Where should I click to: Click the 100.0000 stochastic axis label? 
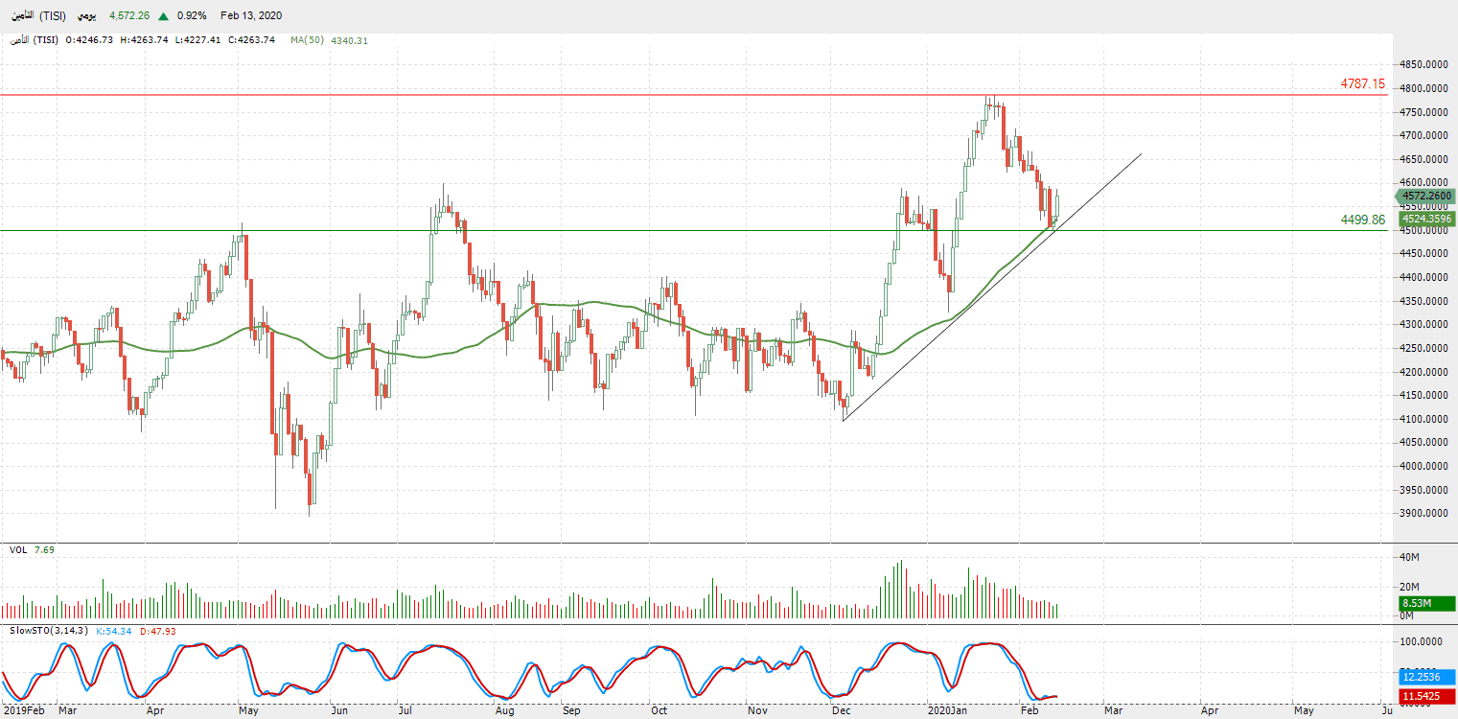(x=1422, y=642)
